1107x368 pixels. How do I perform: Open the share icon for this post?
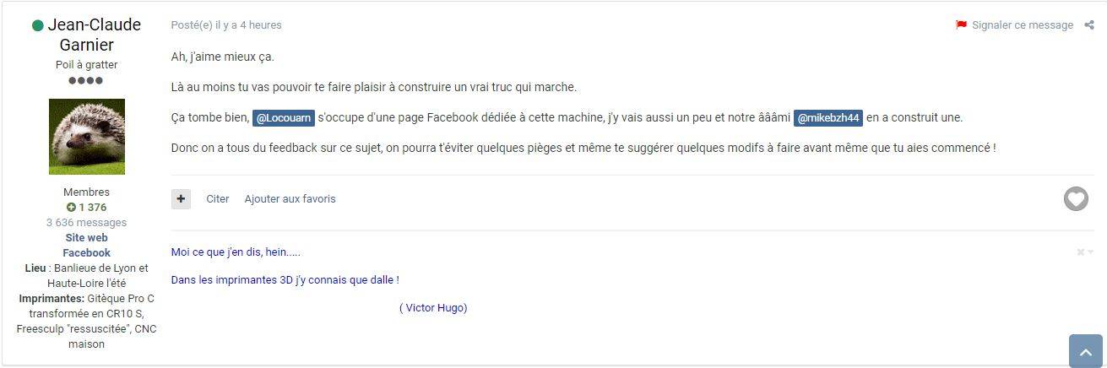(1089, 25)
